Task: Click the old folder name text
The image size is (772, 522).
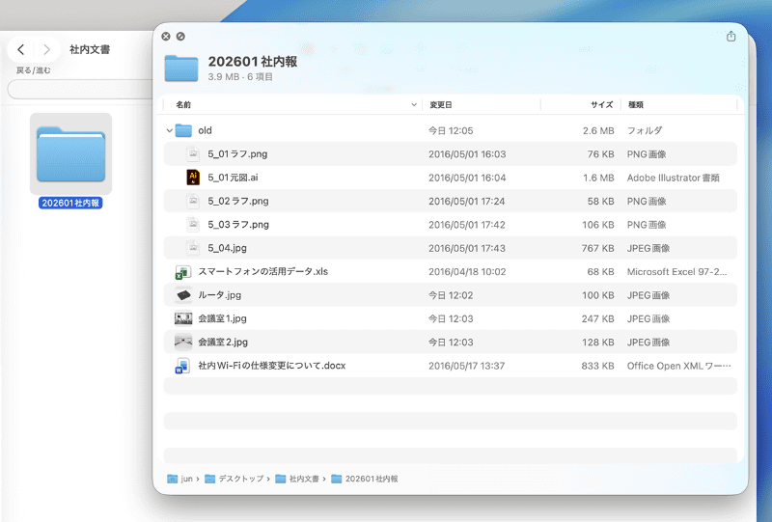Action: coord(205,130)
